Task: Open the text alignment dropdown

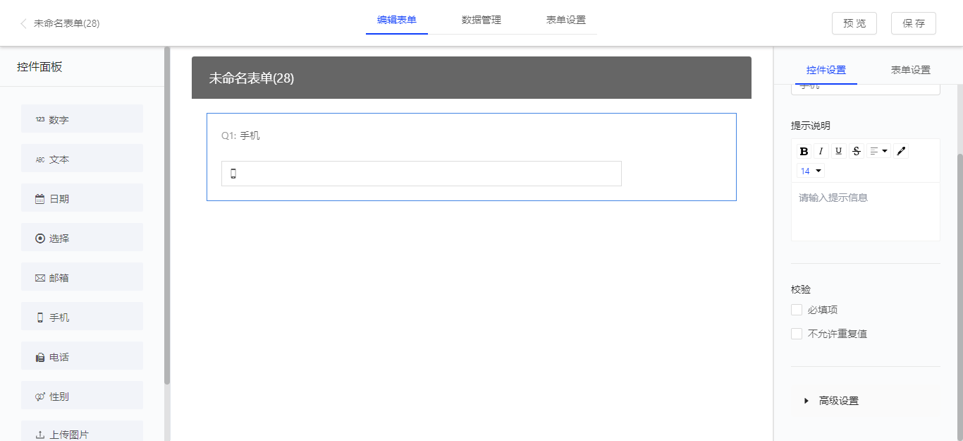Action: coord(878,151)
